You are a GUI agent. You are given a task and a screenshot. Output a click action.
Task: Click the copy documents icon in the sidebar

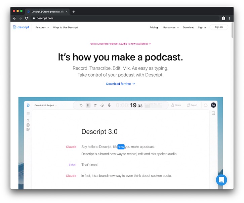[28, 125]
